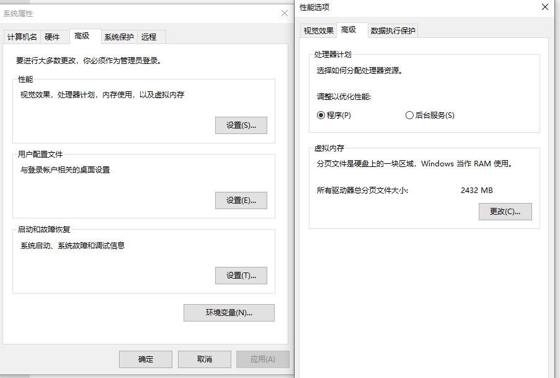The image size is (560, 378).
Task: Click the 取消 button
Action: [204, 359]
